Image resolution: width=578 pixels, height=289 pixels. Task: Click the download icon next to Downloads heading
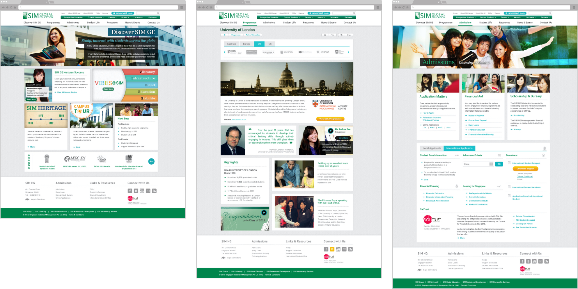click(543, 155)
